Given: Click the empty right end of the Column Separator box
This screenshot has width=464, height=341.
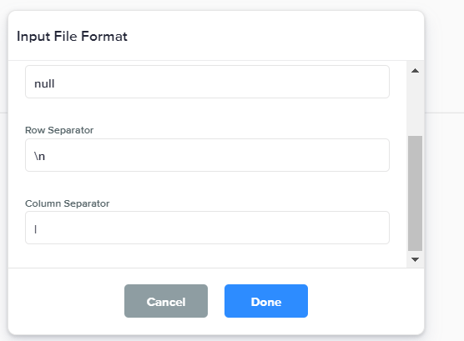Looking at the screenshot, I should pyautogui.click(x=356, y=228).
